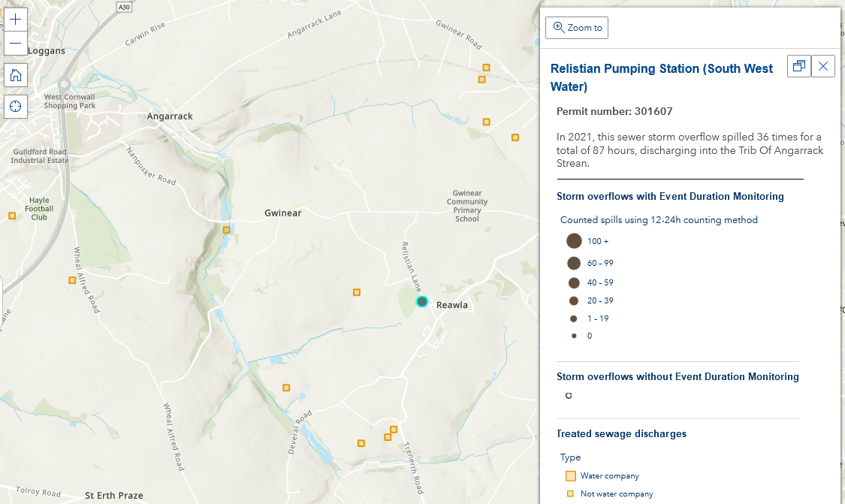
Task: Click the Not water company legend swatch
Action: [x=570, y=493]
